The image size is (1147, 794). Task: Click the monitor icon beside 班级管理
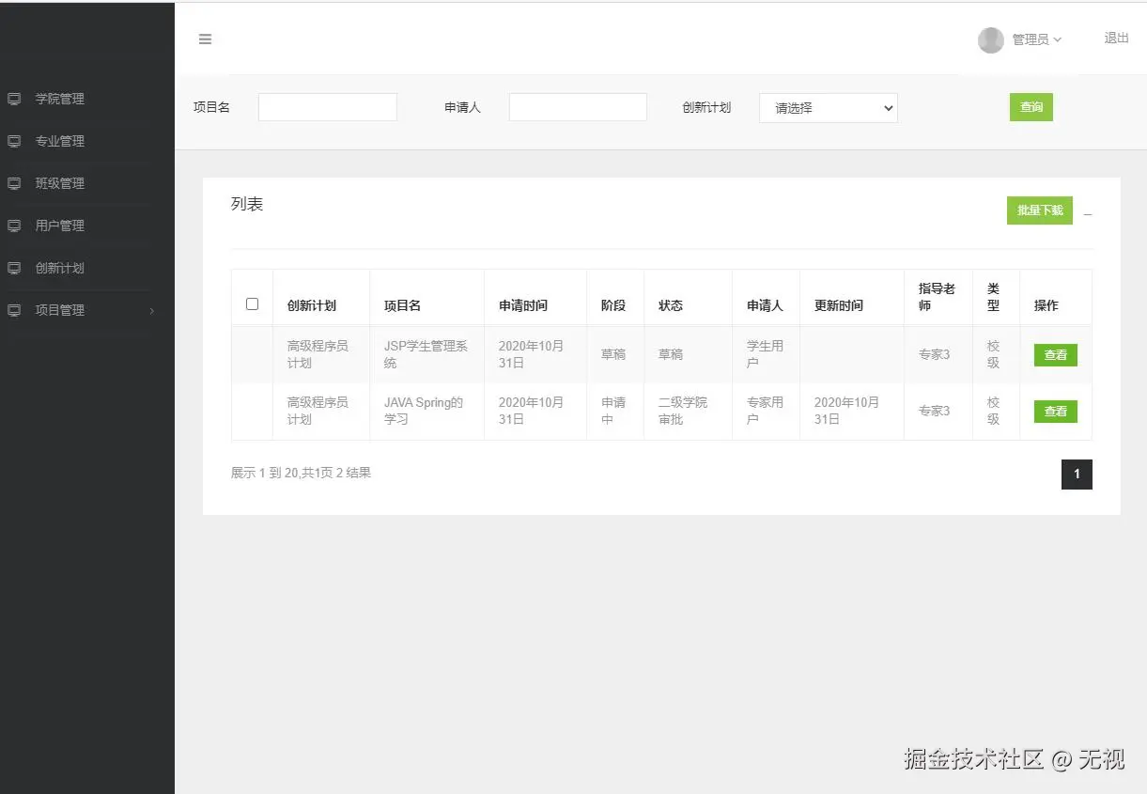pos(14,183)
